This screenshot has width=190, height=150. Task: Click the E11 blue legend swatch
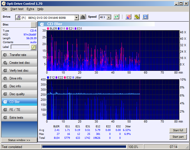tap(59, 29)
